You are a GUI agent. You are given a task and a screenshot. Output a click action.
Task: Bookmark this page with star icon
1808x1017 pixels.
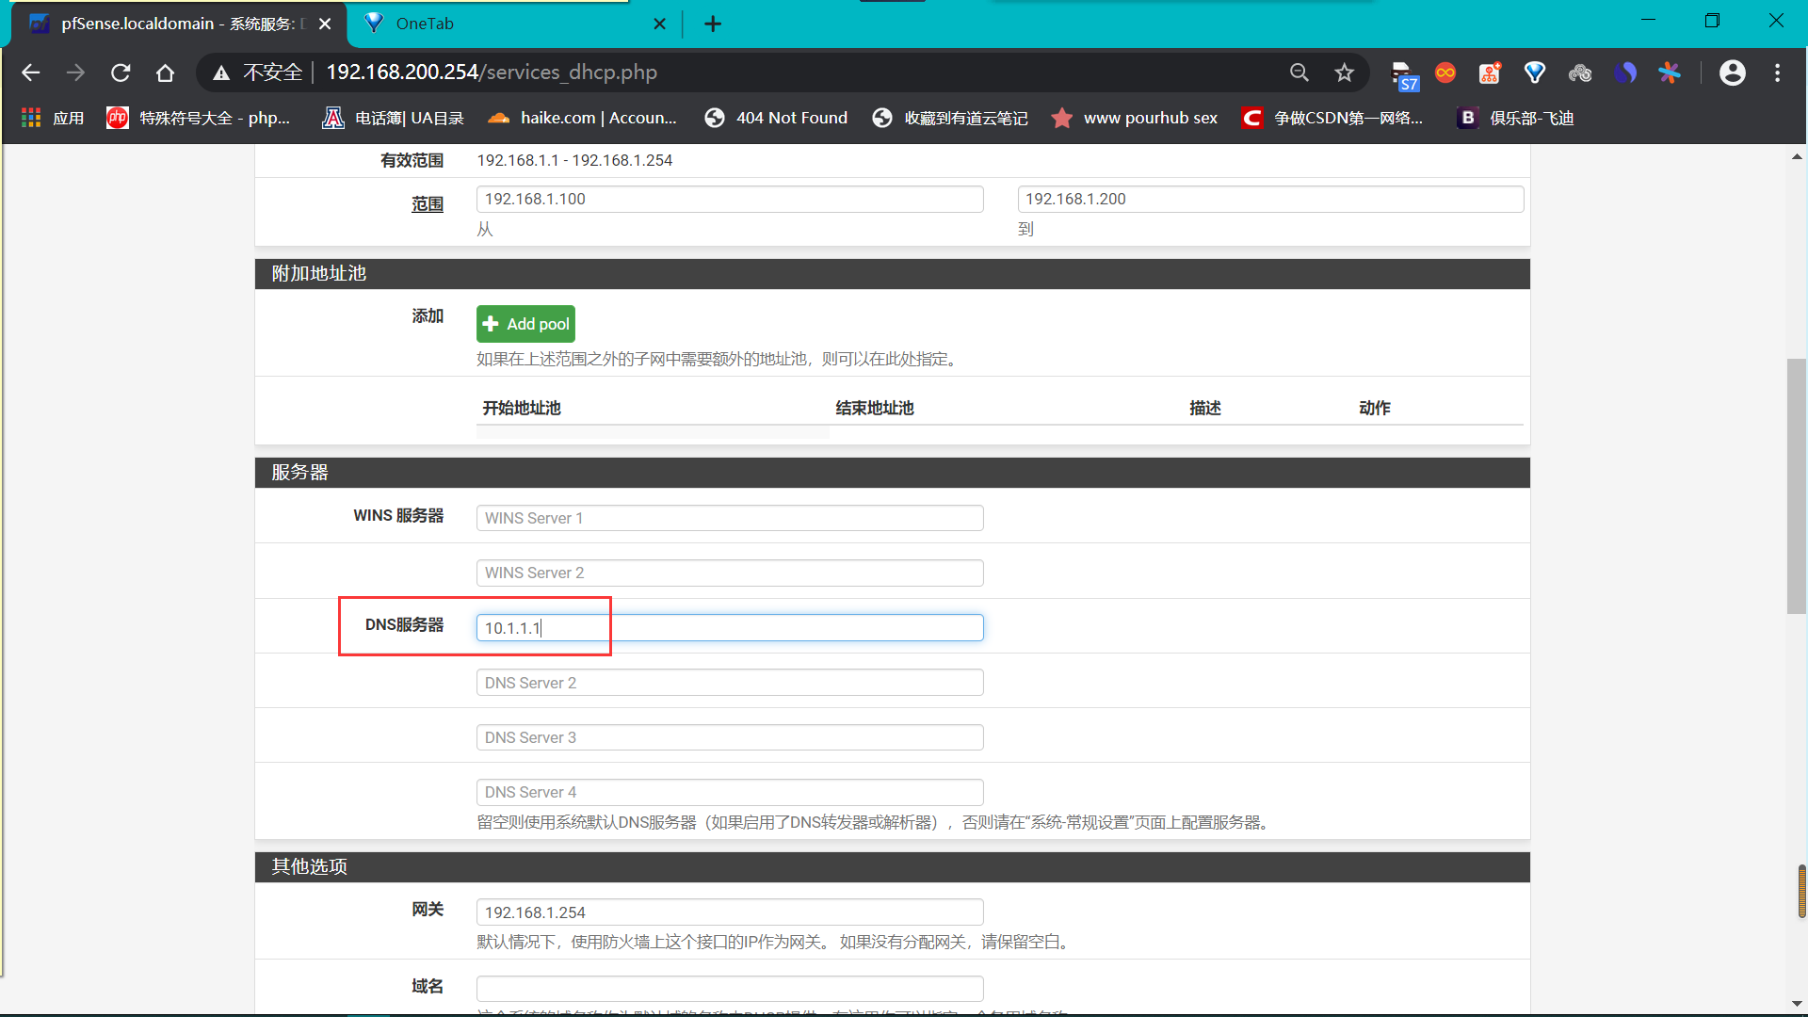pos(1344,73)
